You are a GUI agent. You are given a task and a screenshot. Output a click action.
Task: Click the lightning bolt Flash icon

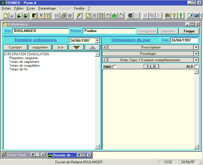(79, 16)
